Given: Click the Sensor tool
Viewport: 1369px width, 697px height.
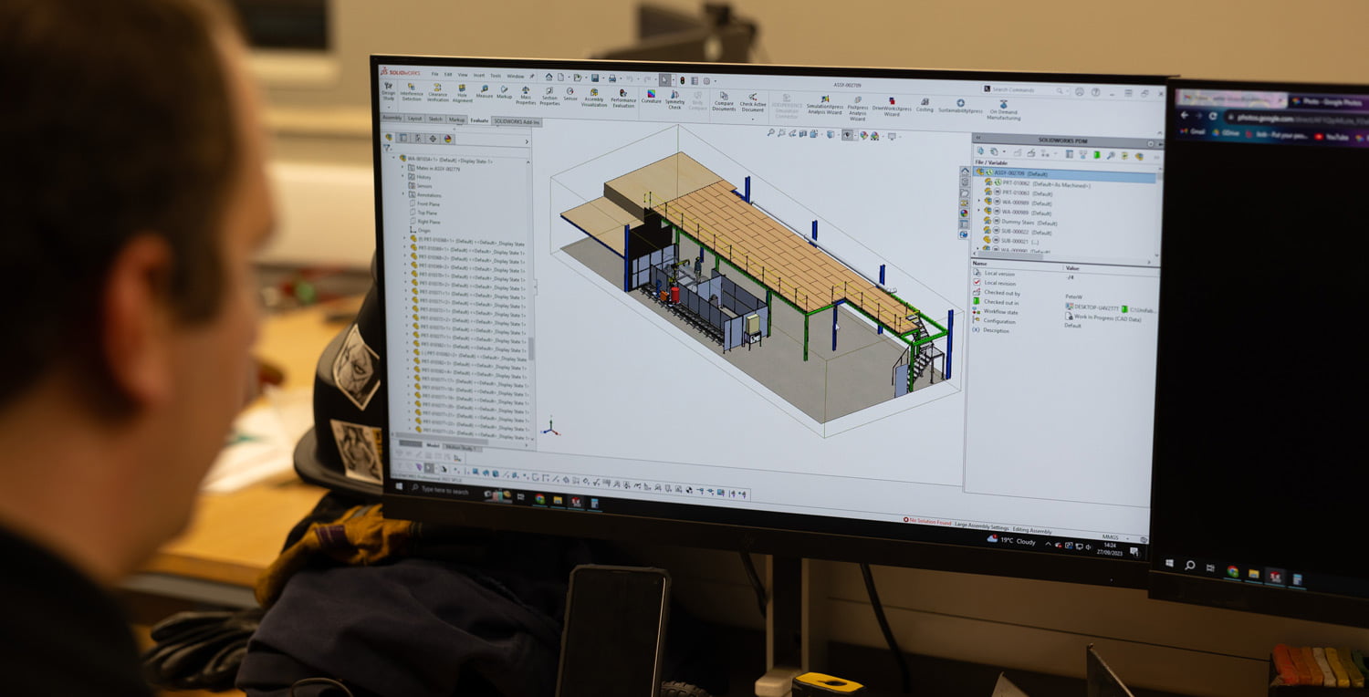Looking at the screenshot, I should [570, 94].
